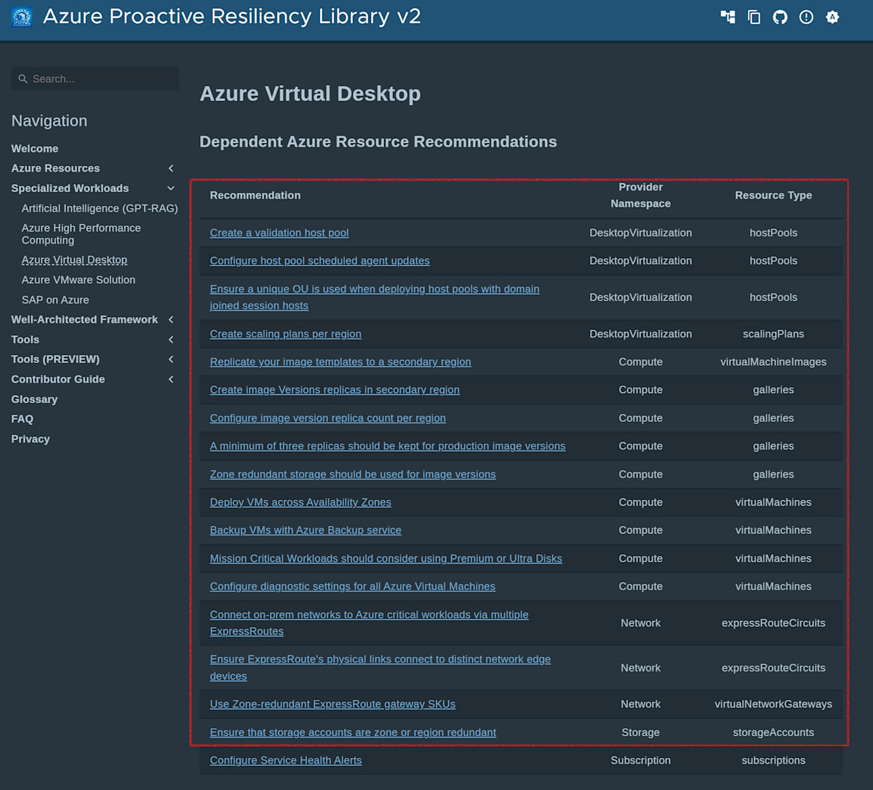The image size is (873, 790).
Task: Open Configure image version replica count link
Action: (328, 418)
